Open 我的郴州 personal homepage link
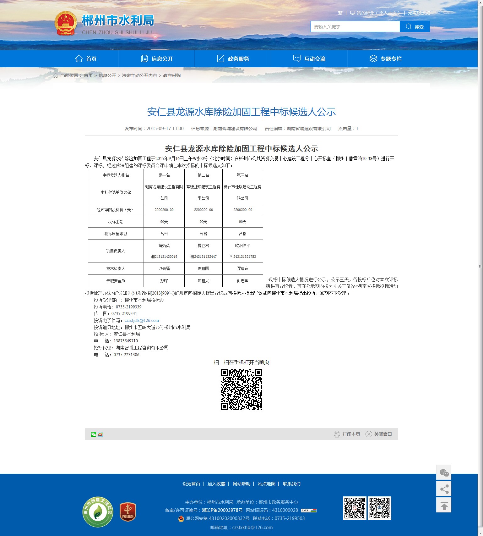This screenshot has width=483, height=536. (x=378, y=13)
